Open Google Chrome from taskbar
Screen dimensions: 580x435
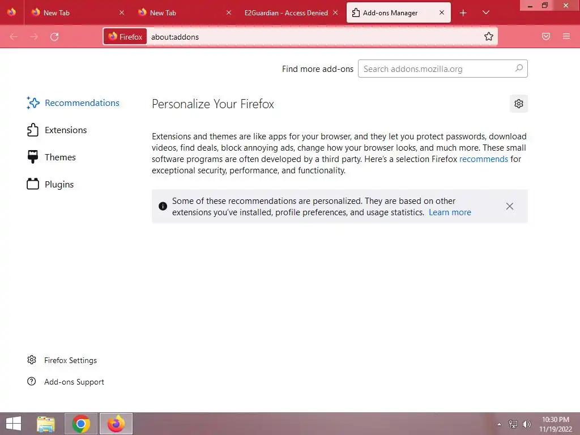pos(80,424)
